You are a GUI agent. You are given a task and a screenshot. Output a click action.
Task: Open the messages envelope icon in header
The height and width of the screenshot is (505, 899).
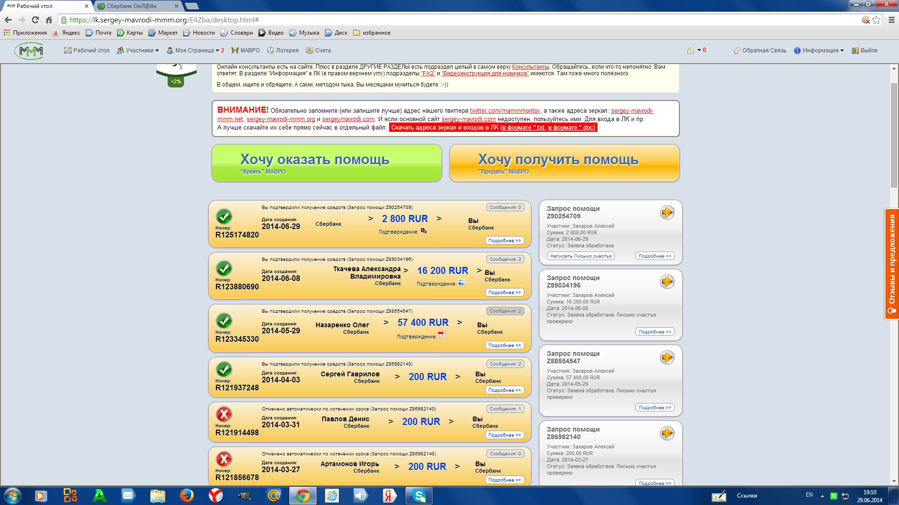point(690,50)
